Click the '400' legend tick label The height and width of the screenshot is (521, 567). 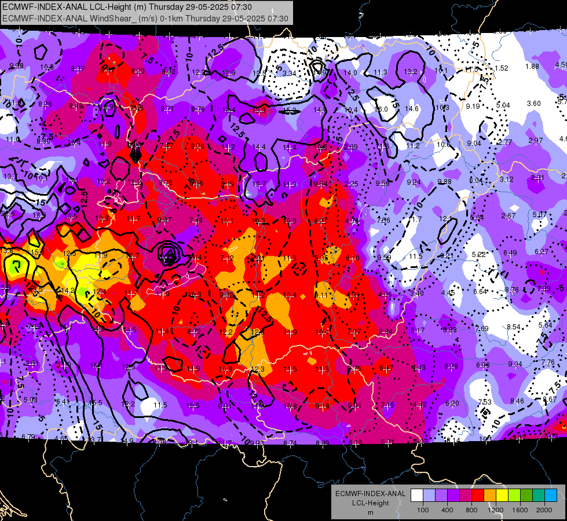coord(447,510)
